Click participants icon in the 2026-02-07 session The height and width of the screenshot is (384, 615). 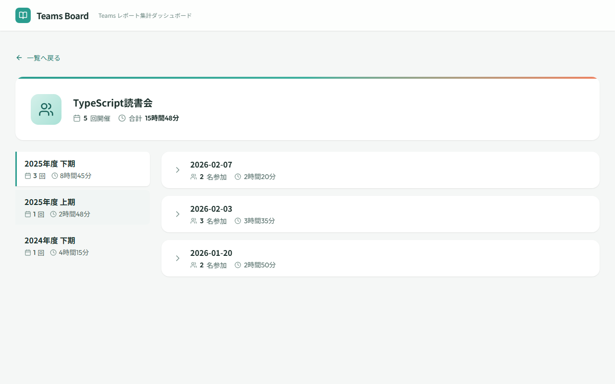[194, 177]
